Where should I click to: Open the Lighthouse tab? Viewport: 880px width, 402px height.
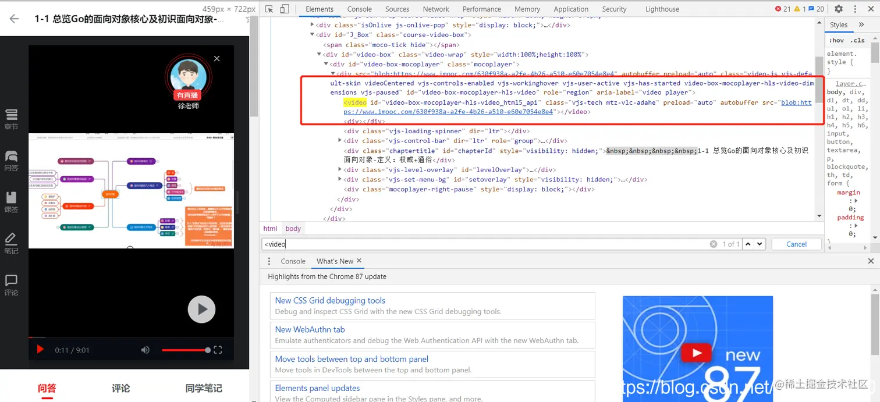[662, 9]
